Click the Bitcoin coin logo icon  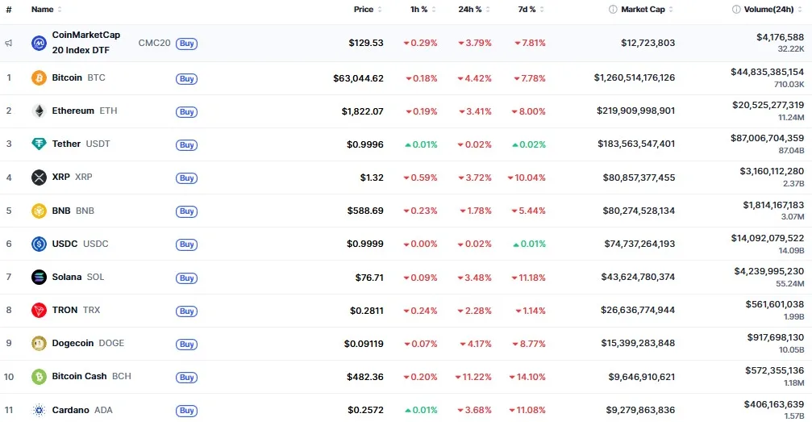coord(39,77)
